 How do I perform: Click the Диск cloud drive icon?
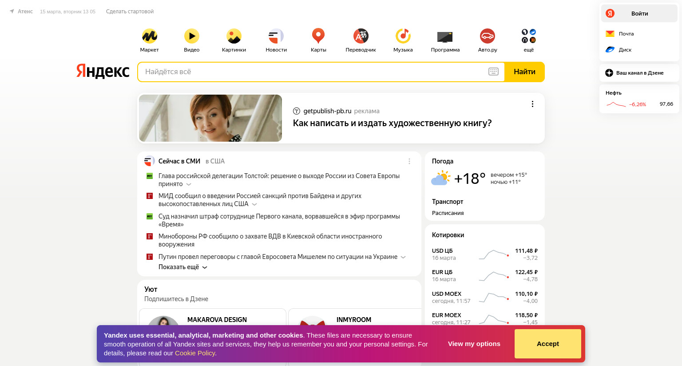pyautogui.click(x=610, y=50)
